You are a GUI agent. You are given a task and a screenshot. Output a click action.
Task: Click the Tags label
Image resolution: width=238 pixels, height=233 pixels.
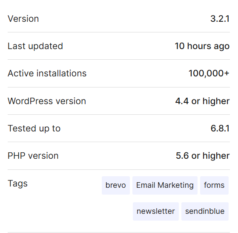17,183
